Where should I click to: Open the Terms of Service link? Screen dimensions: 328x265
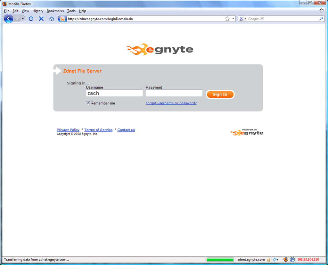pos(98,130)
